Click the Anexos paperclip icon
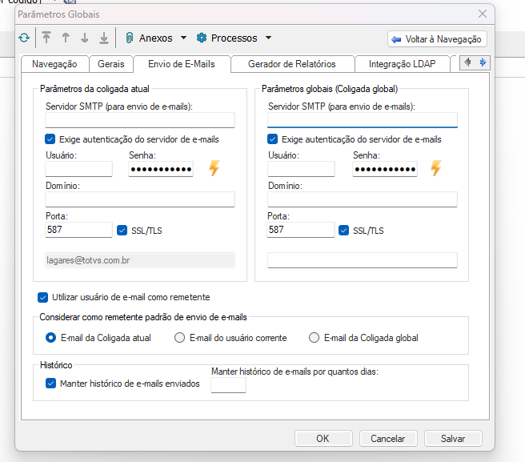This screenshot has width=525, height=462. (129, 38)
